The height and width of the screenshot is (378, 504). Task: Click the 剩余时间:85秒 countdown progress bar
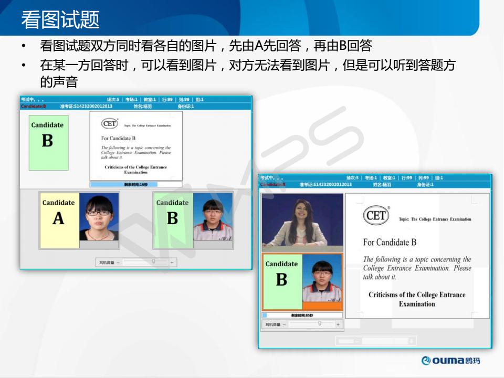[x=302, y=315]
